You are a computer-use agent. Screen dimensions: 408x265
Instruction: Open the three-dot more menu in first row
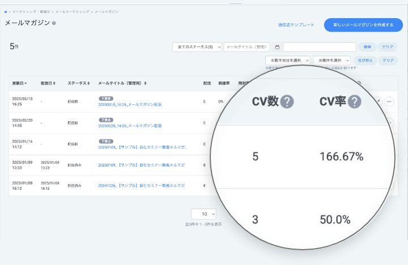click(389, 101)
